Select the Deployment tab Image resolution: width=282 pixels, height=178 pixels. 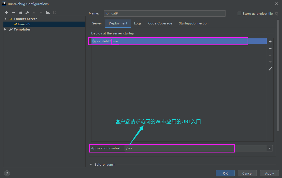(118, 23)
